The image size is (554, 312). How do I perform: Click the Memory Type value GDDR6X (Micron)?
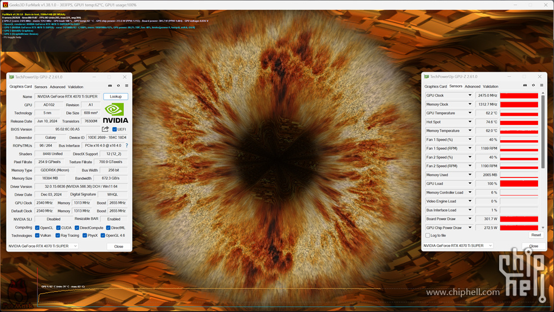coord(55,170)
